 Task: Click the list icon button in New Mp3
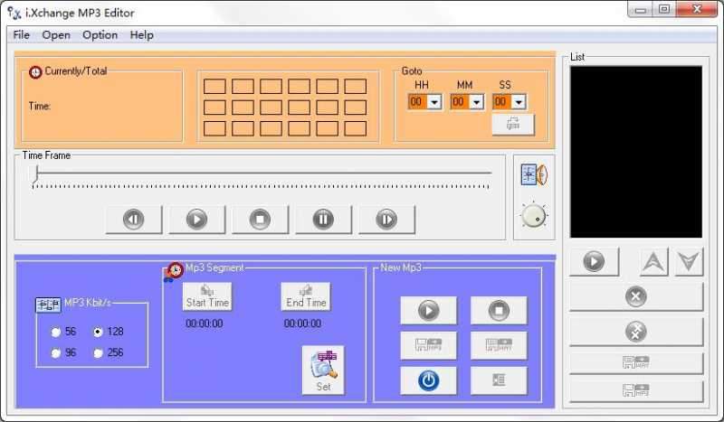tap(499, 380)
